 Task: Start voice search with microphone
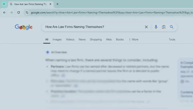[156, 27]
